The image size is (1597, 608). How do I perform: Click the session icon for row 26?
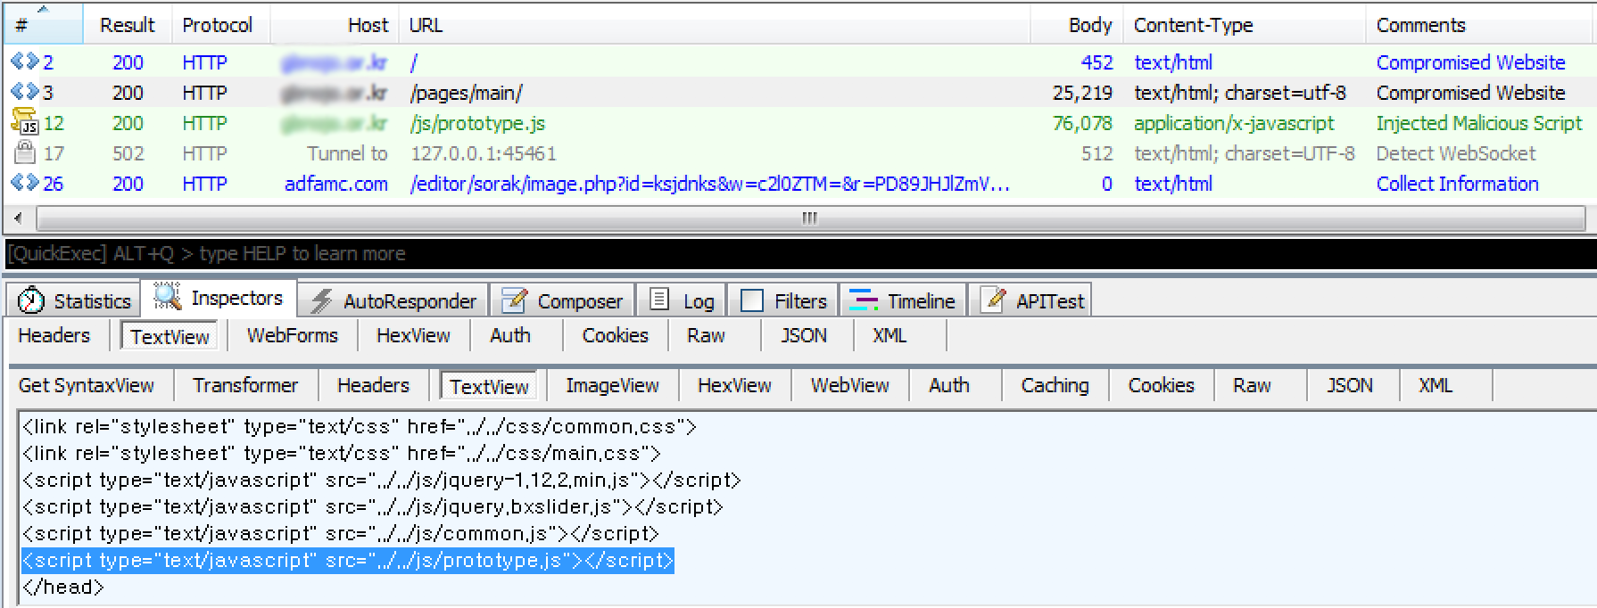24,183
